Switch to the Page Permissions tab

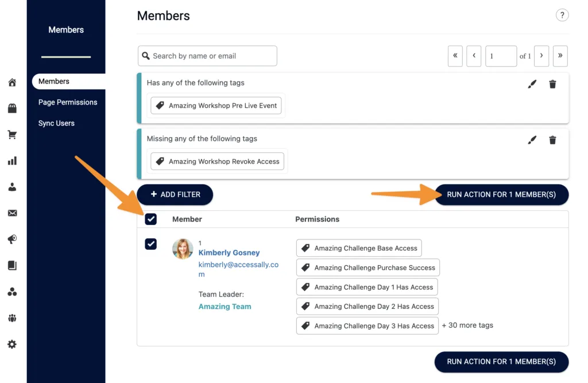[68, 102]
